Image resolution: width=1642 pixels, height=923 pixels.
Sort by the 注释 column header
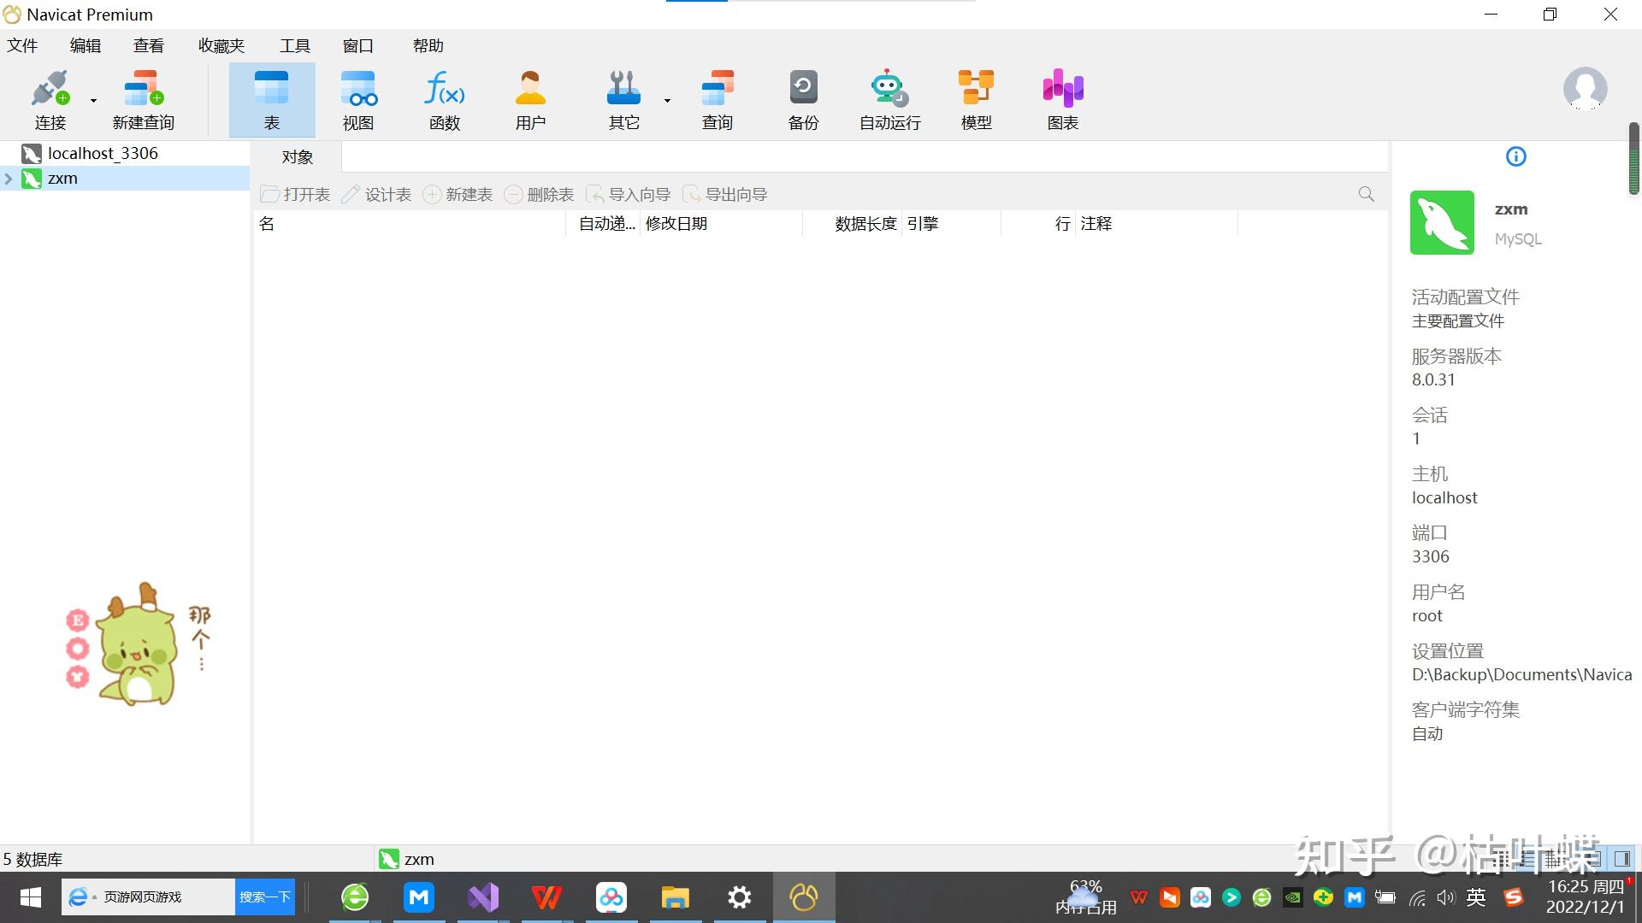pyautogui.click(x=1156, y=224)
